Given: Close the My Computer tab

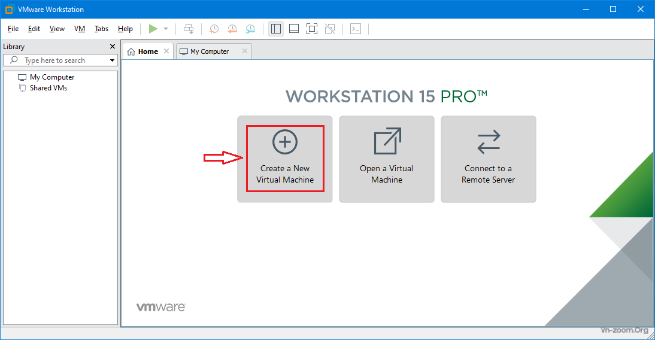Looking at the screenshot, I should 245,51.
